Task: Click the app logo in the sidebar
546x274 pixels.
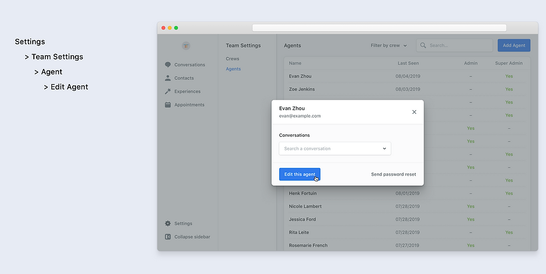Action: 186,46
